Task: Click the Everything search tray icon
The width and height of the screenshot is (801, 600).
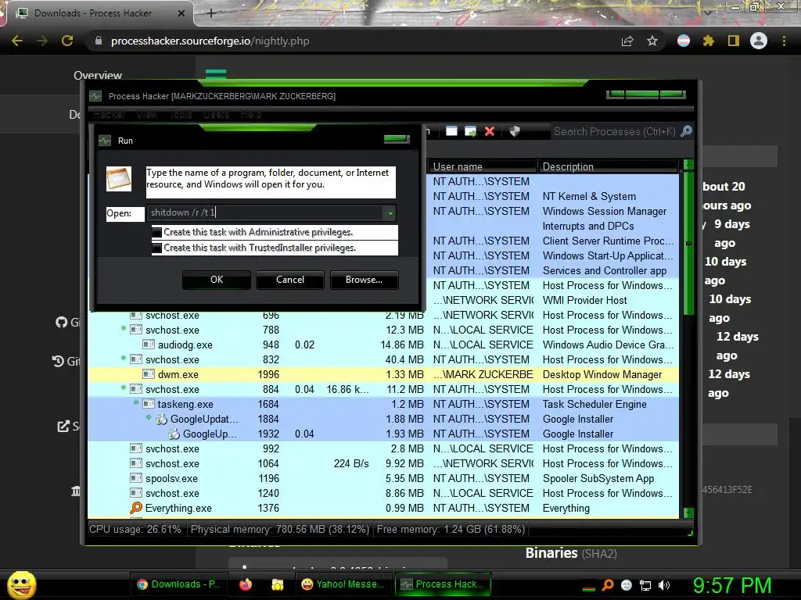Action: [x=608, y=585]
